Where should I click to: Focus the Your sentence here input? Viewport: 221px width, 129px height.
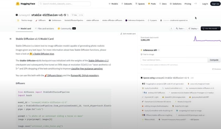click(x=174, y=60)
